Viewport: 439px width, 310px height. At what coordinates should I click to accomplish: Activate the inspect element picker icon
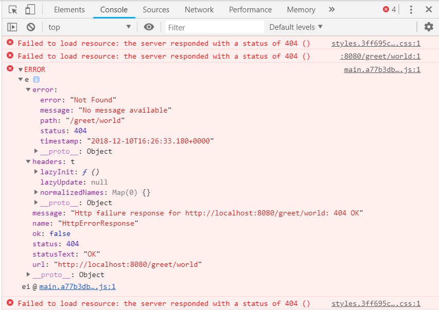tap(13, 10)
